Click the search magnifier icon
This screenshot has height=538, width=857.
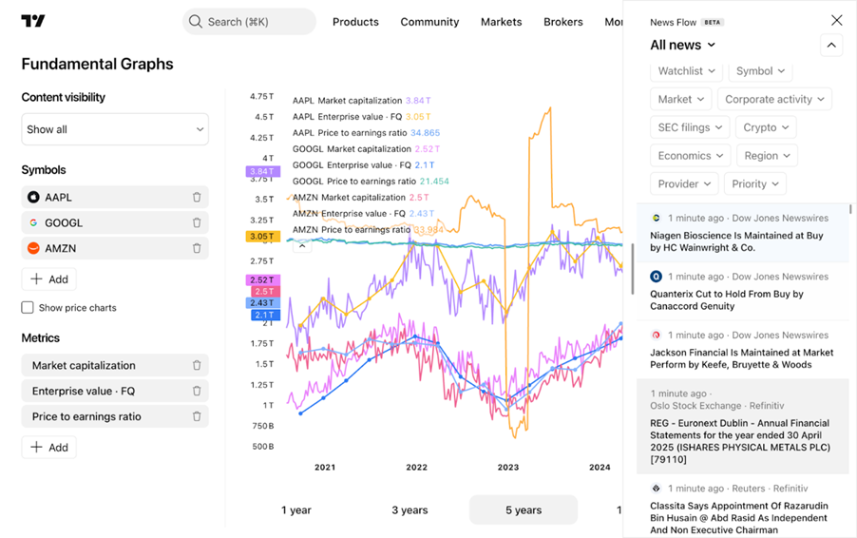tap(195, 21)
